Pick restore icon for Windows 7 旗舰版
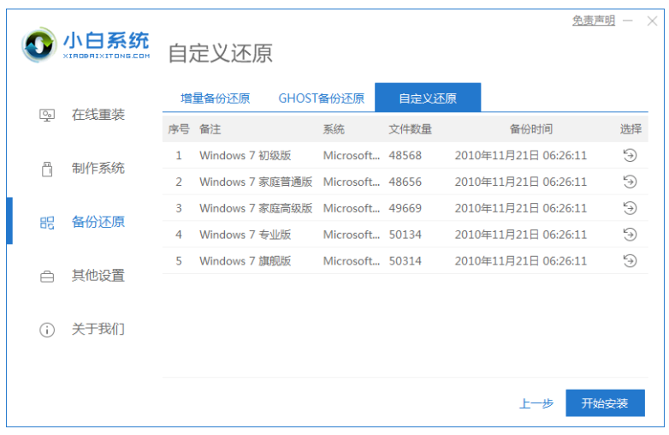This screenshot has width=669, height=435. (630, 261)
